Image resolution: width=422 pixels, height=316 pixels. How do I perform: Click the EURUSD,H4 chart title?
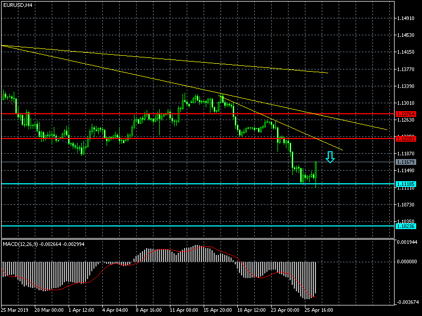[17, 5]
